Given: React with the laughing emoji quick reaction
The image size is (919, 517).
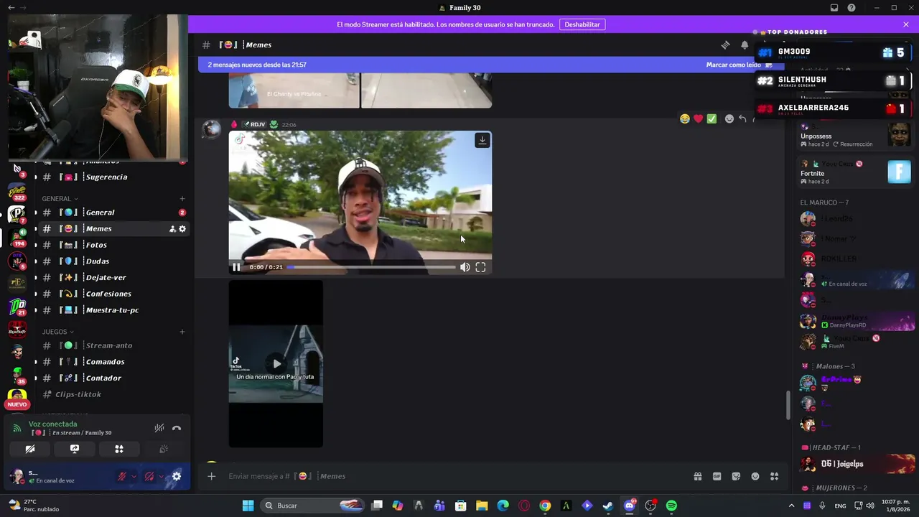Looking at the screenshot, I should pos(685,118).
